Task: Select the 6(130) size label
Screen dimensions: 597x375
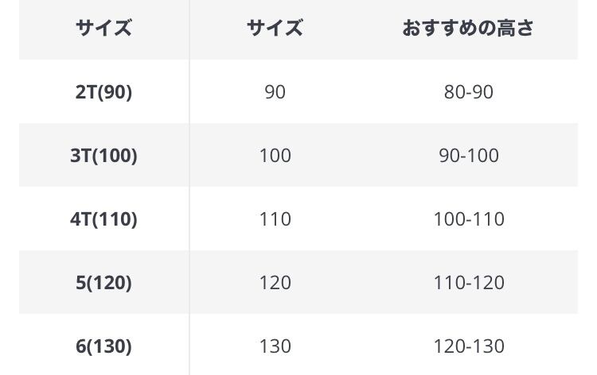Action: (x=103, y=346)
